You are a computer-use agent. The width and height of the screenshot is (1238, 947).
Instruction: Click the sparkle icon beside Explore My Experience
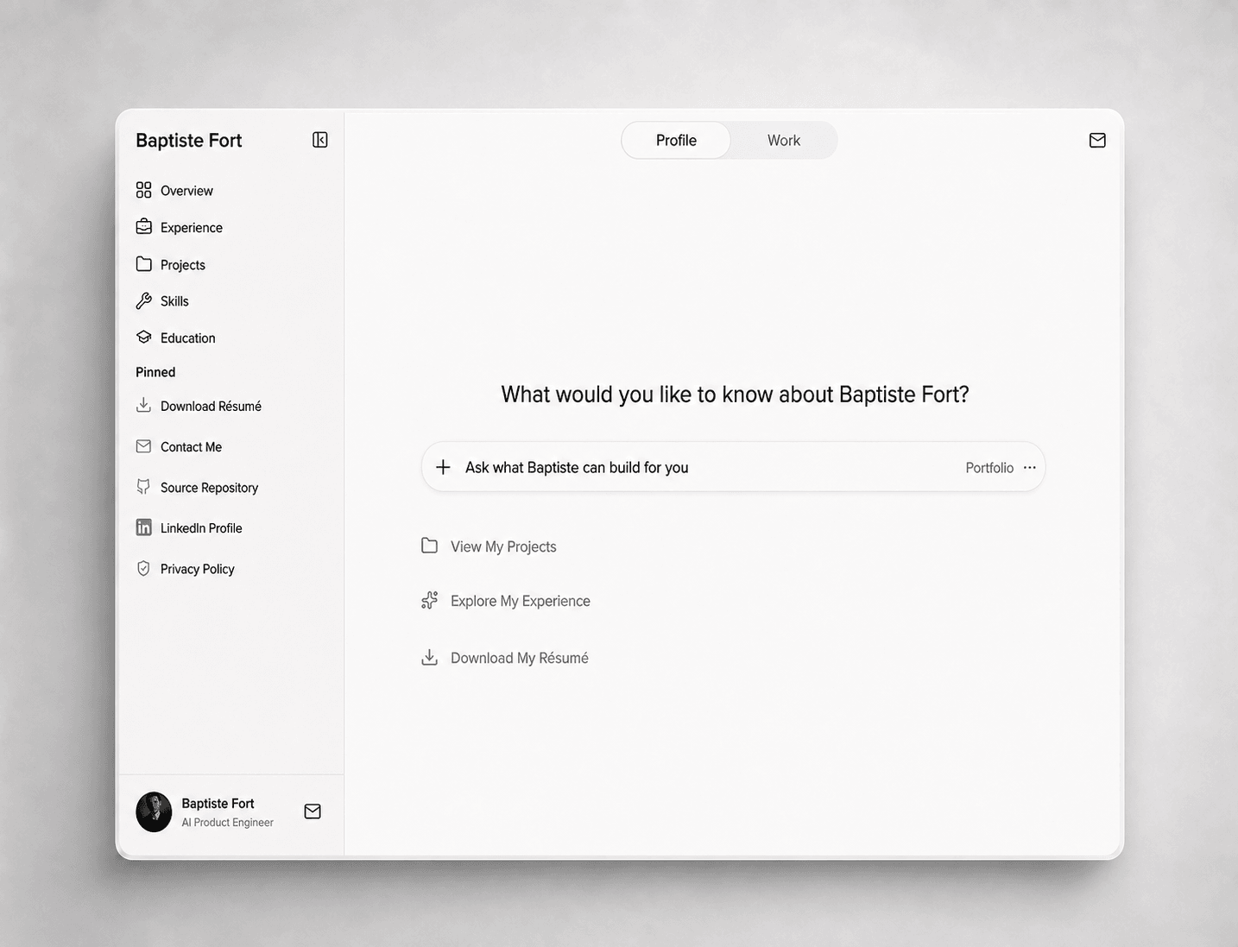tap(429, 600)
